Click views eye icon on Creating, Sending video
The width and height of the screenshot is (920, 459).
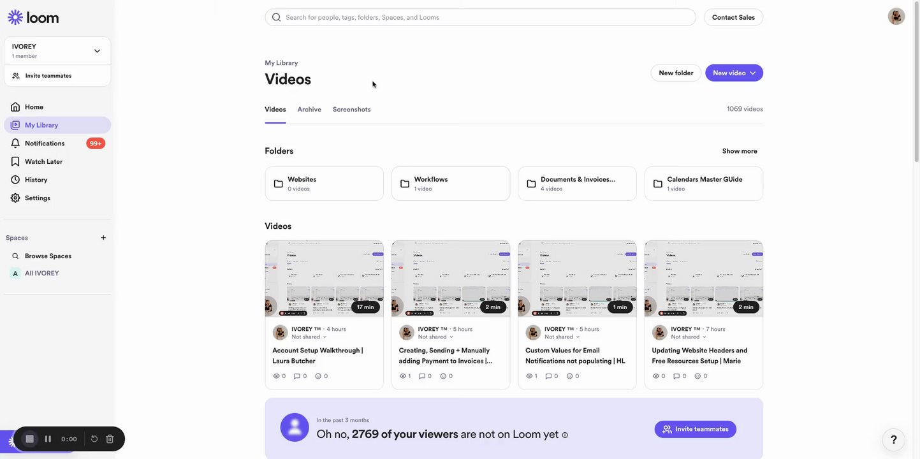(403, 376)
